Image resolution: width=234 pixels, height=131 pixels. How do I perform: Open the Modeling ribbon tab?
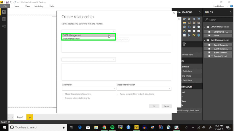[39, 6]
